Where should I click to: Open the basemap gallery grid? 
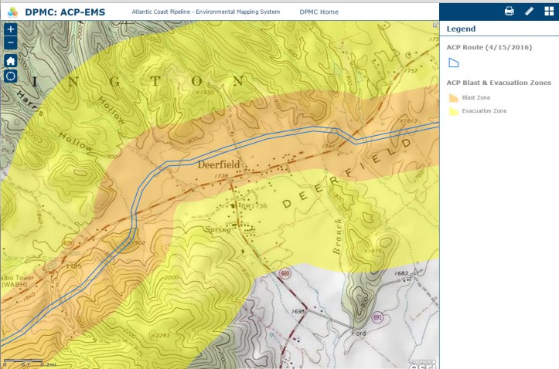(548, 11)
